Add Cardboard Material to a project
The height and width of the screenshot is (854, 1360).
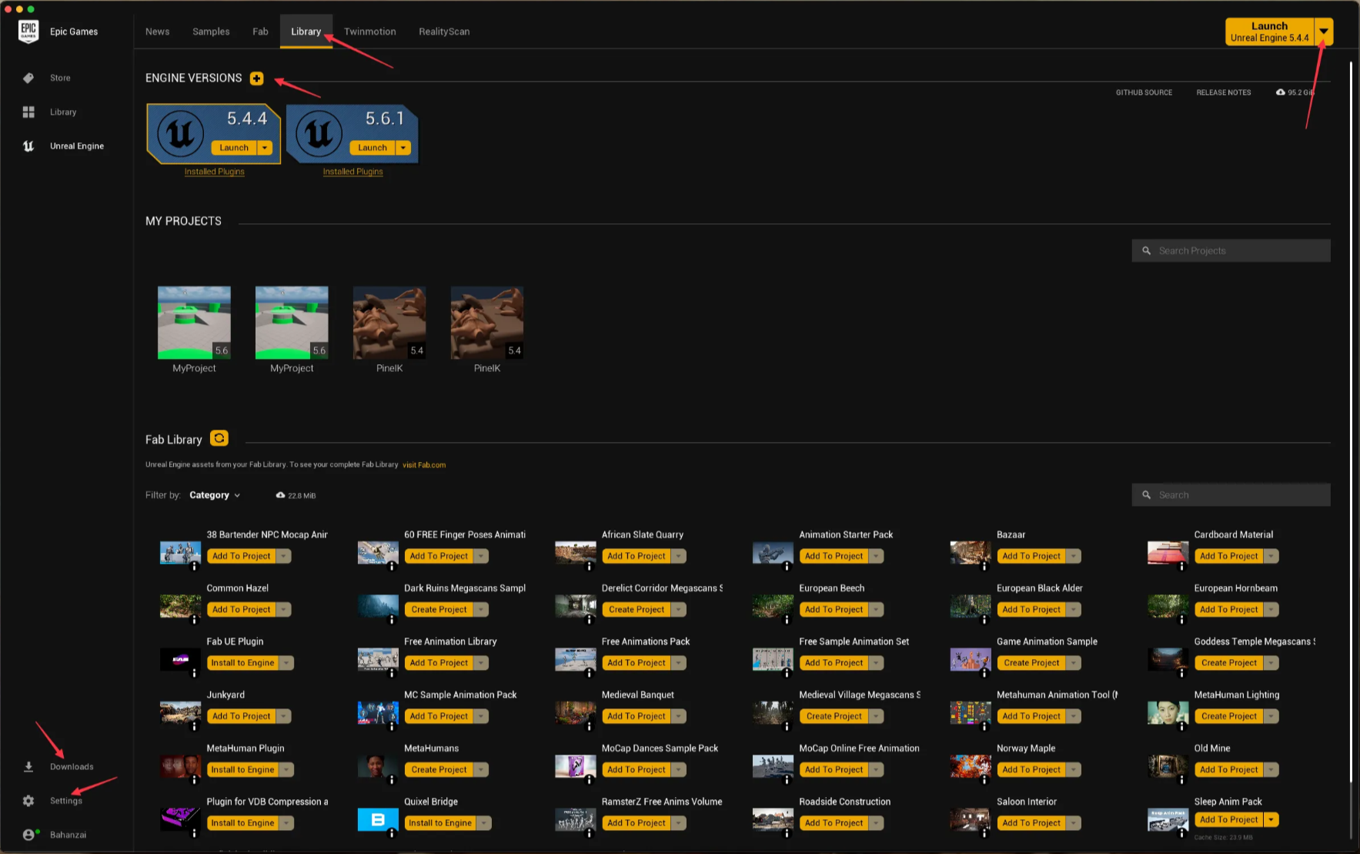click(1229, 556)
